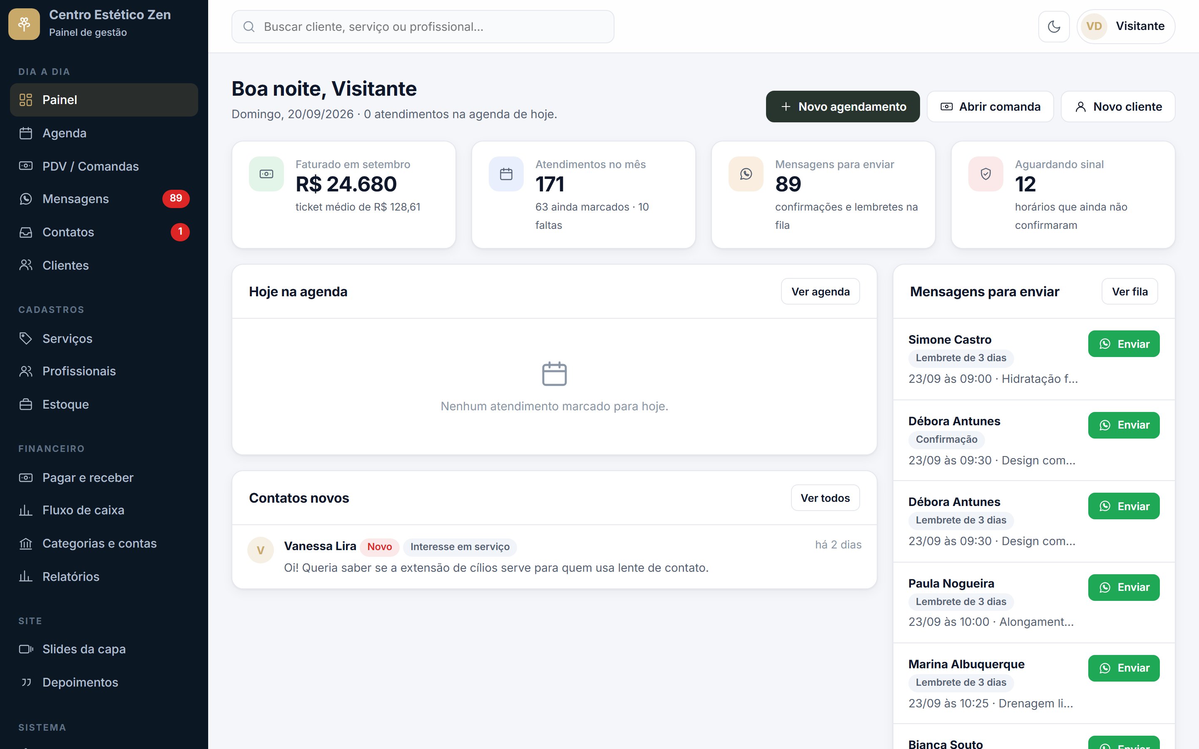The width and height of the screenshot is (1199, 749).
Task: Click the Interesse em serviço tag
Action: [460, 547]
